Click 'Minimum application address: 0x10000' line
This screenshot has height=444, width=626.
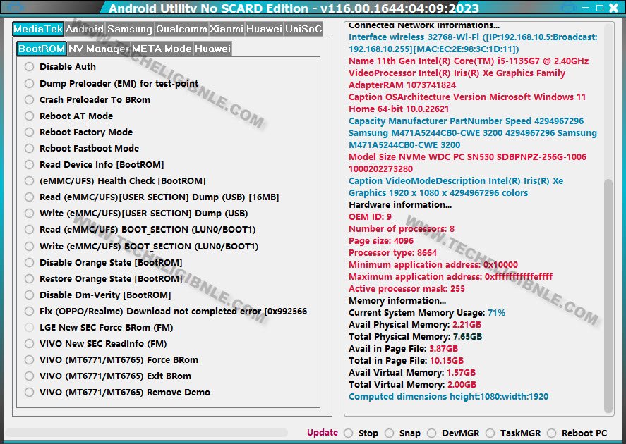pyautogui.click(x=433, y=265)
